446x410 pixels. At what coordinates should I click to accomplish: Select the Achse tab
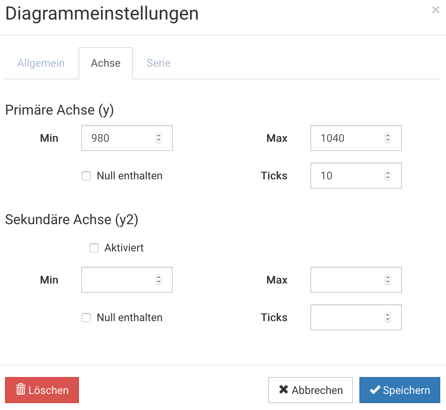[106, 63]
